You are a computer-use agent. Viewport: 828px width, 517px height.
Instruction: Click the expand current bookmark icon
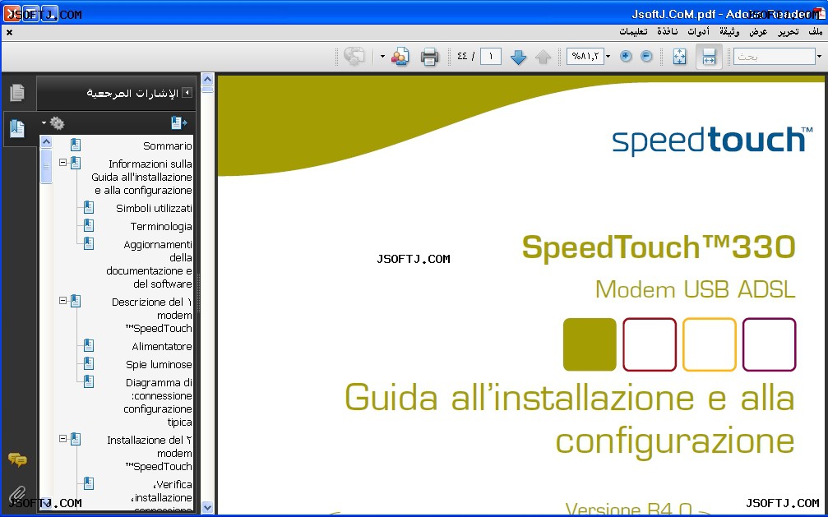click(x=178, y=123)
